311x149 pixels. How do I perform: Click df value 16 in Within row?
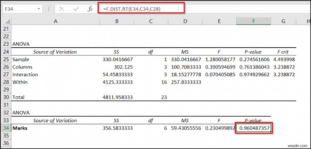pos(164,82)
